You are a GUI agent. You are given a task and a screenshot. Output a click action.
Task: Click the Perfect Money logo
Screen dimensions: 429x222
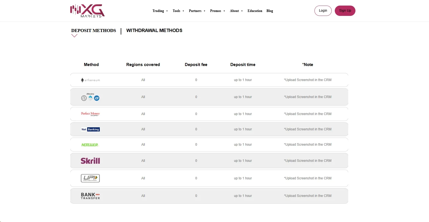pyautogui.click(x=90, y=114)
